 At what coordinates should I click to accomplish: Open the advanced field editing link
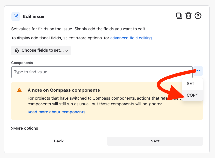(131, 38)
